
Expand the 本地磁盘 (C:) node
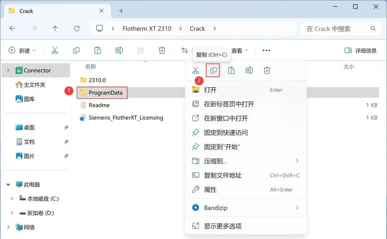(x=11, y=199)
